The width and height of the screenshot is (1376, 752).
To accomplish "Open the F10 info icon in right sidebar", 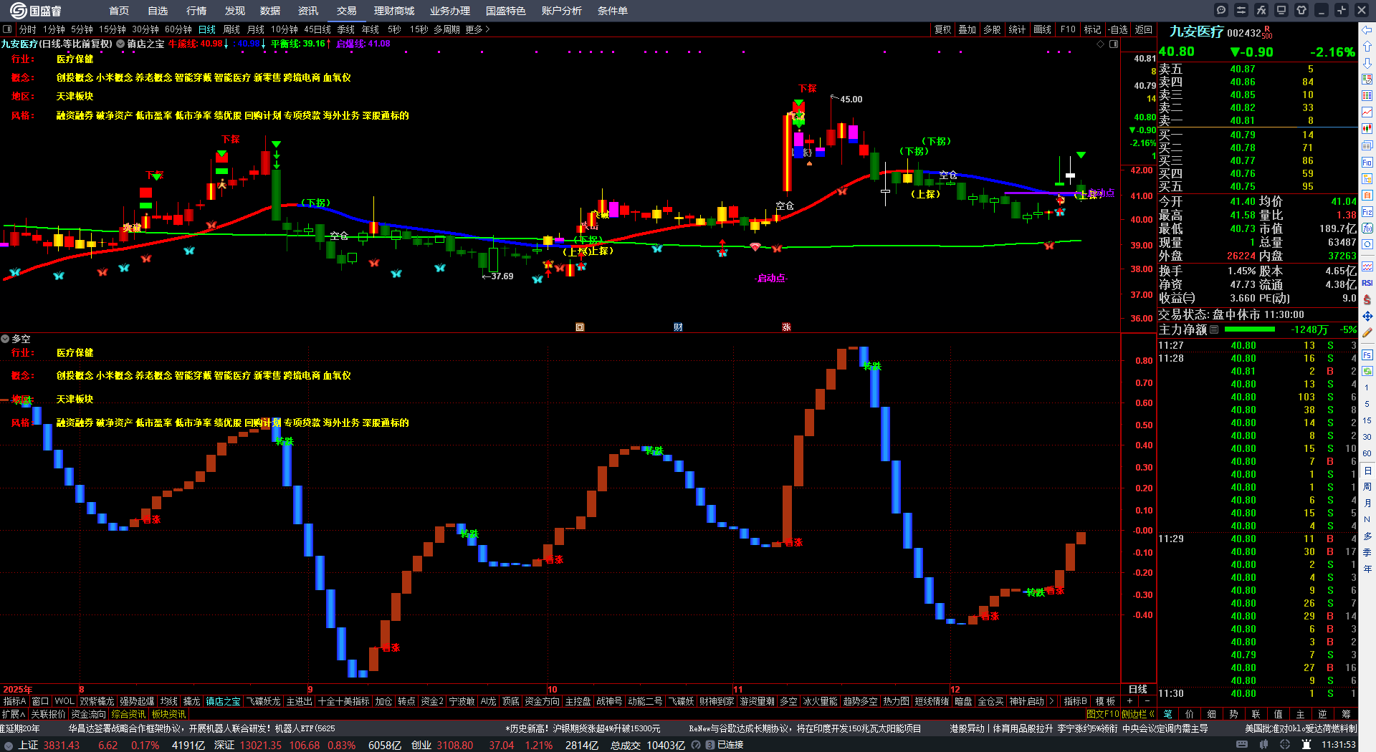I will pos(1367,163).
